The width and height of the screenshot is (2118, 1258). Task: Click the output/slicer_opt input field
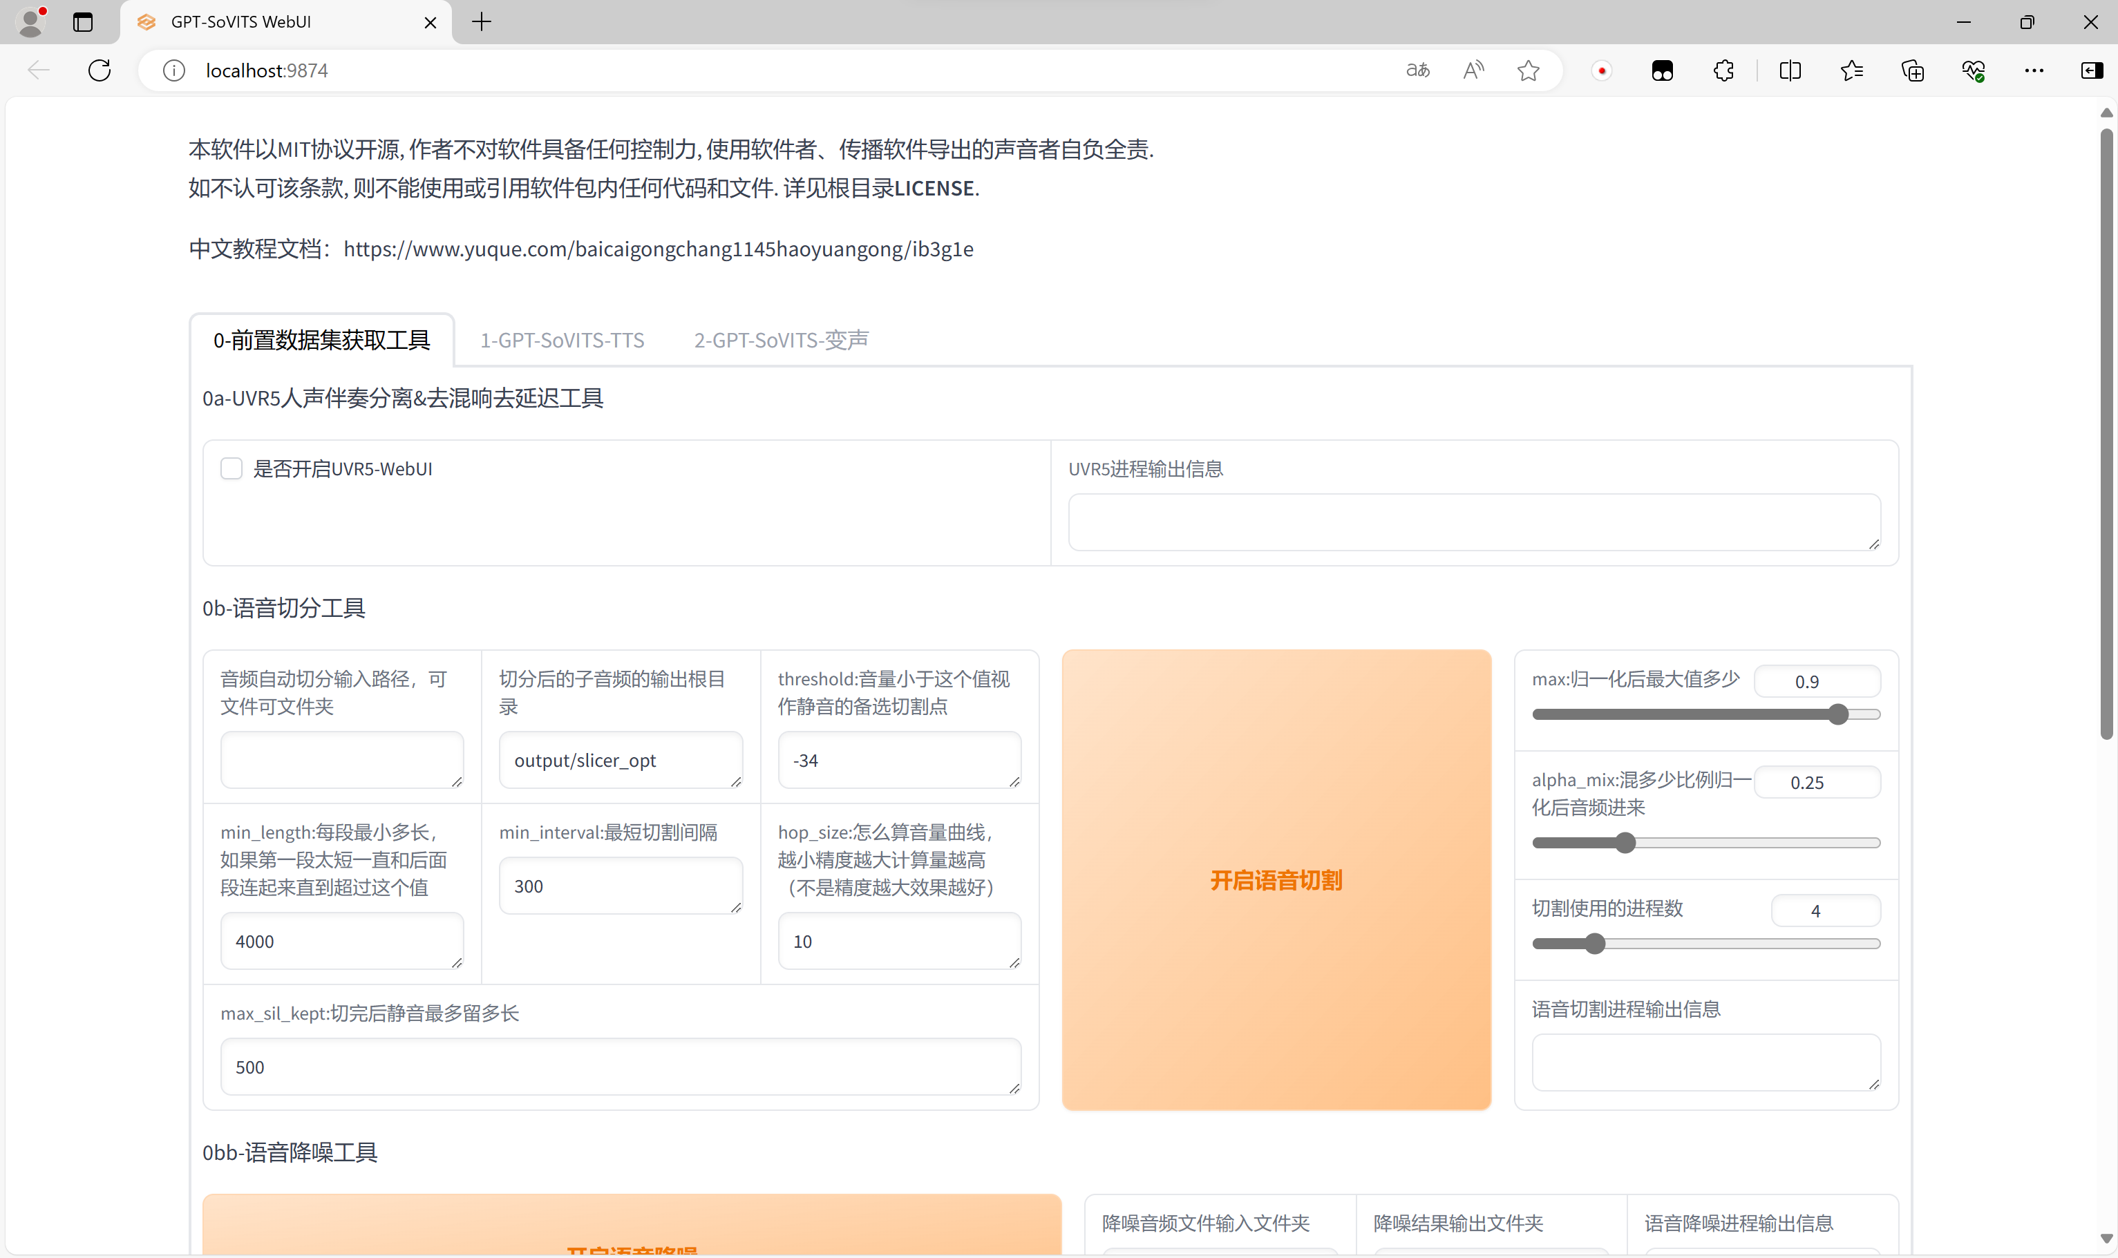(x=620, y=759)
